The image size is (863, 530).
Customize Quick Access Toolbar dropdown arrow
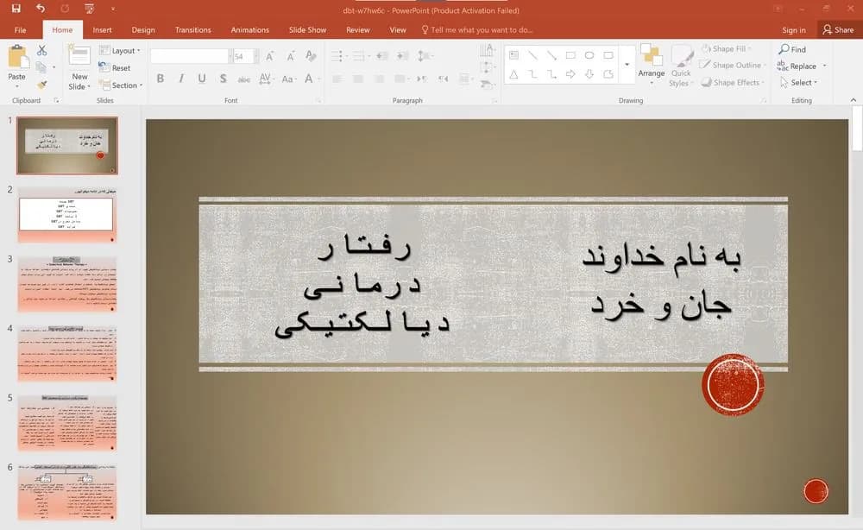113,9
